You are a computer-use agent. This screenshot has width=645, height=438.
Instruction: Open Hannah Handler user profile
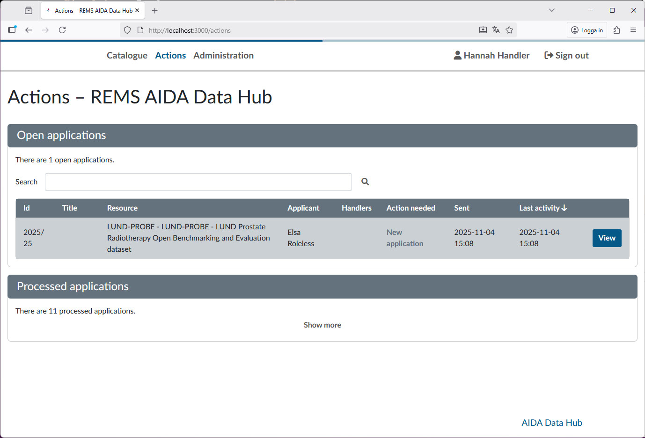(x=491, y=55)
